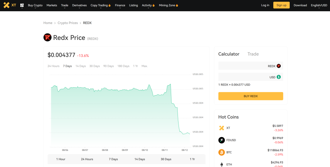This screenshot has height=167, width=330.
Task: Set chart range to Max.
Action: pyautogui.click(x=144, y=66)
